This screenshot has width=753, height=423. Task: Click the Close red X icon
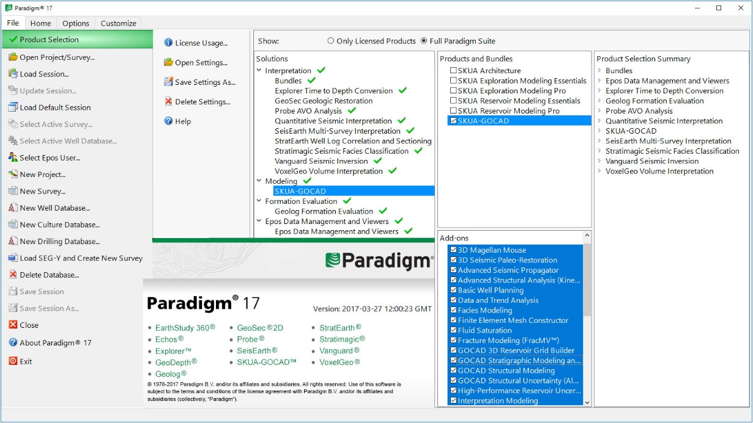[13, 325]
